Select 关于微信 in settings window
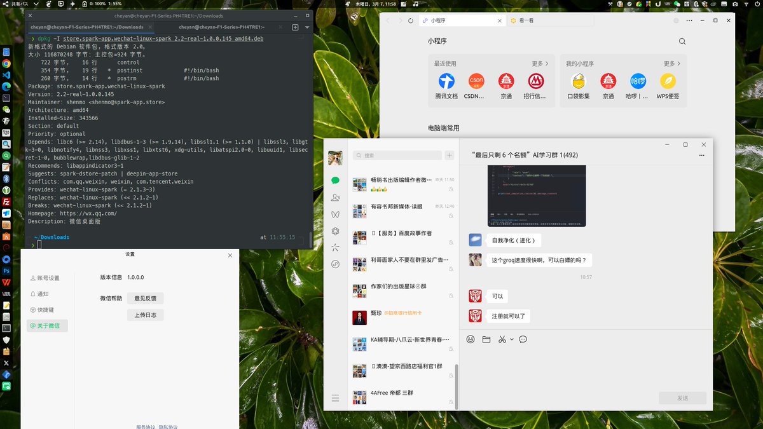The width and height of the screenshot is (763, 429). [x=48, y=326]
